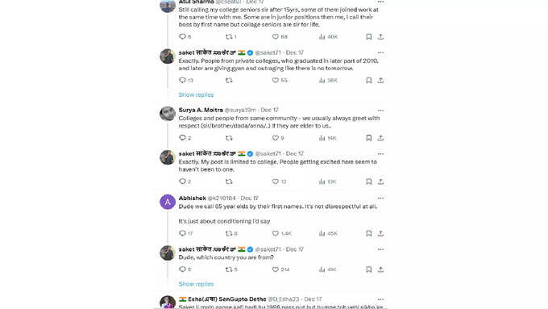View analytics on Atul Sharma's tweet
The image size is (548, 309).
click(322, 37)
